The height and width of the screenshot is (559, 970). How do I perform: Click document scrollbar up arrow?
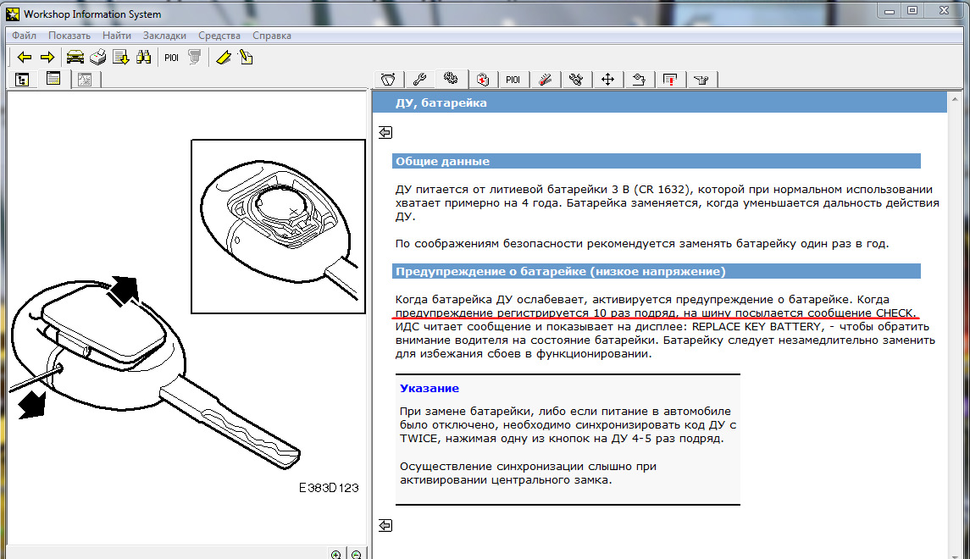pos(955,99)
